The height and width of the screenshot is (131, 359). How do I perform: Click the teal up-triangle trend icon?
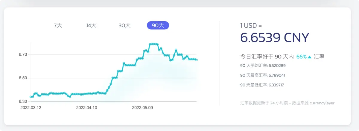click(310, 57)
